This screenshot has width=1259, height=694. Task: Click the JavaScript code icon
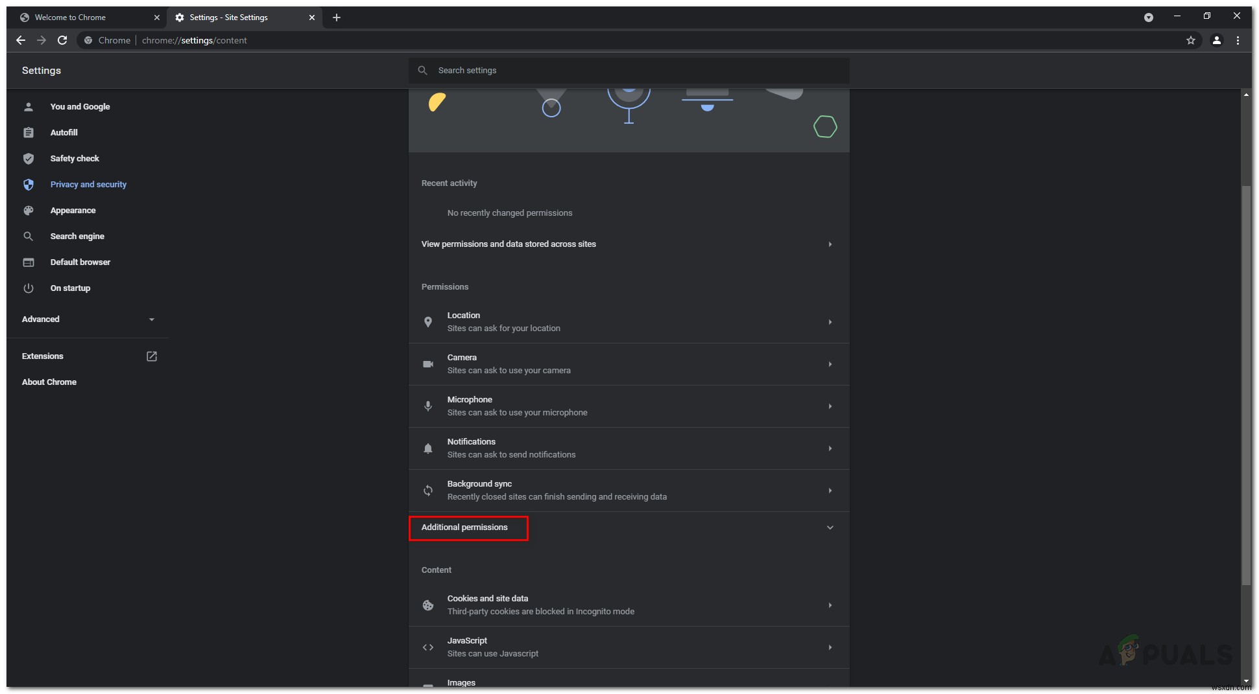pos(428,647)
